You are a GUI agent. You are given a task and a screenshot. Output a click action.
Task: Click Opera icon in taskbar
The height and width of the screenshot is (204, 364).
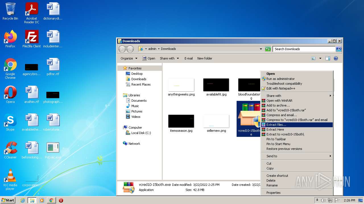click(x=61, y=200)
